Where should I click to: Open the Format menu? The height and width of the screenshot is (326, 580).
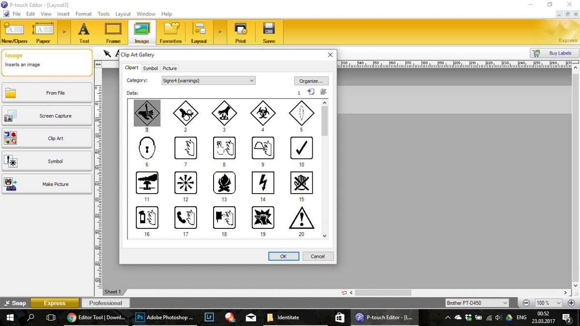point(84,14)
